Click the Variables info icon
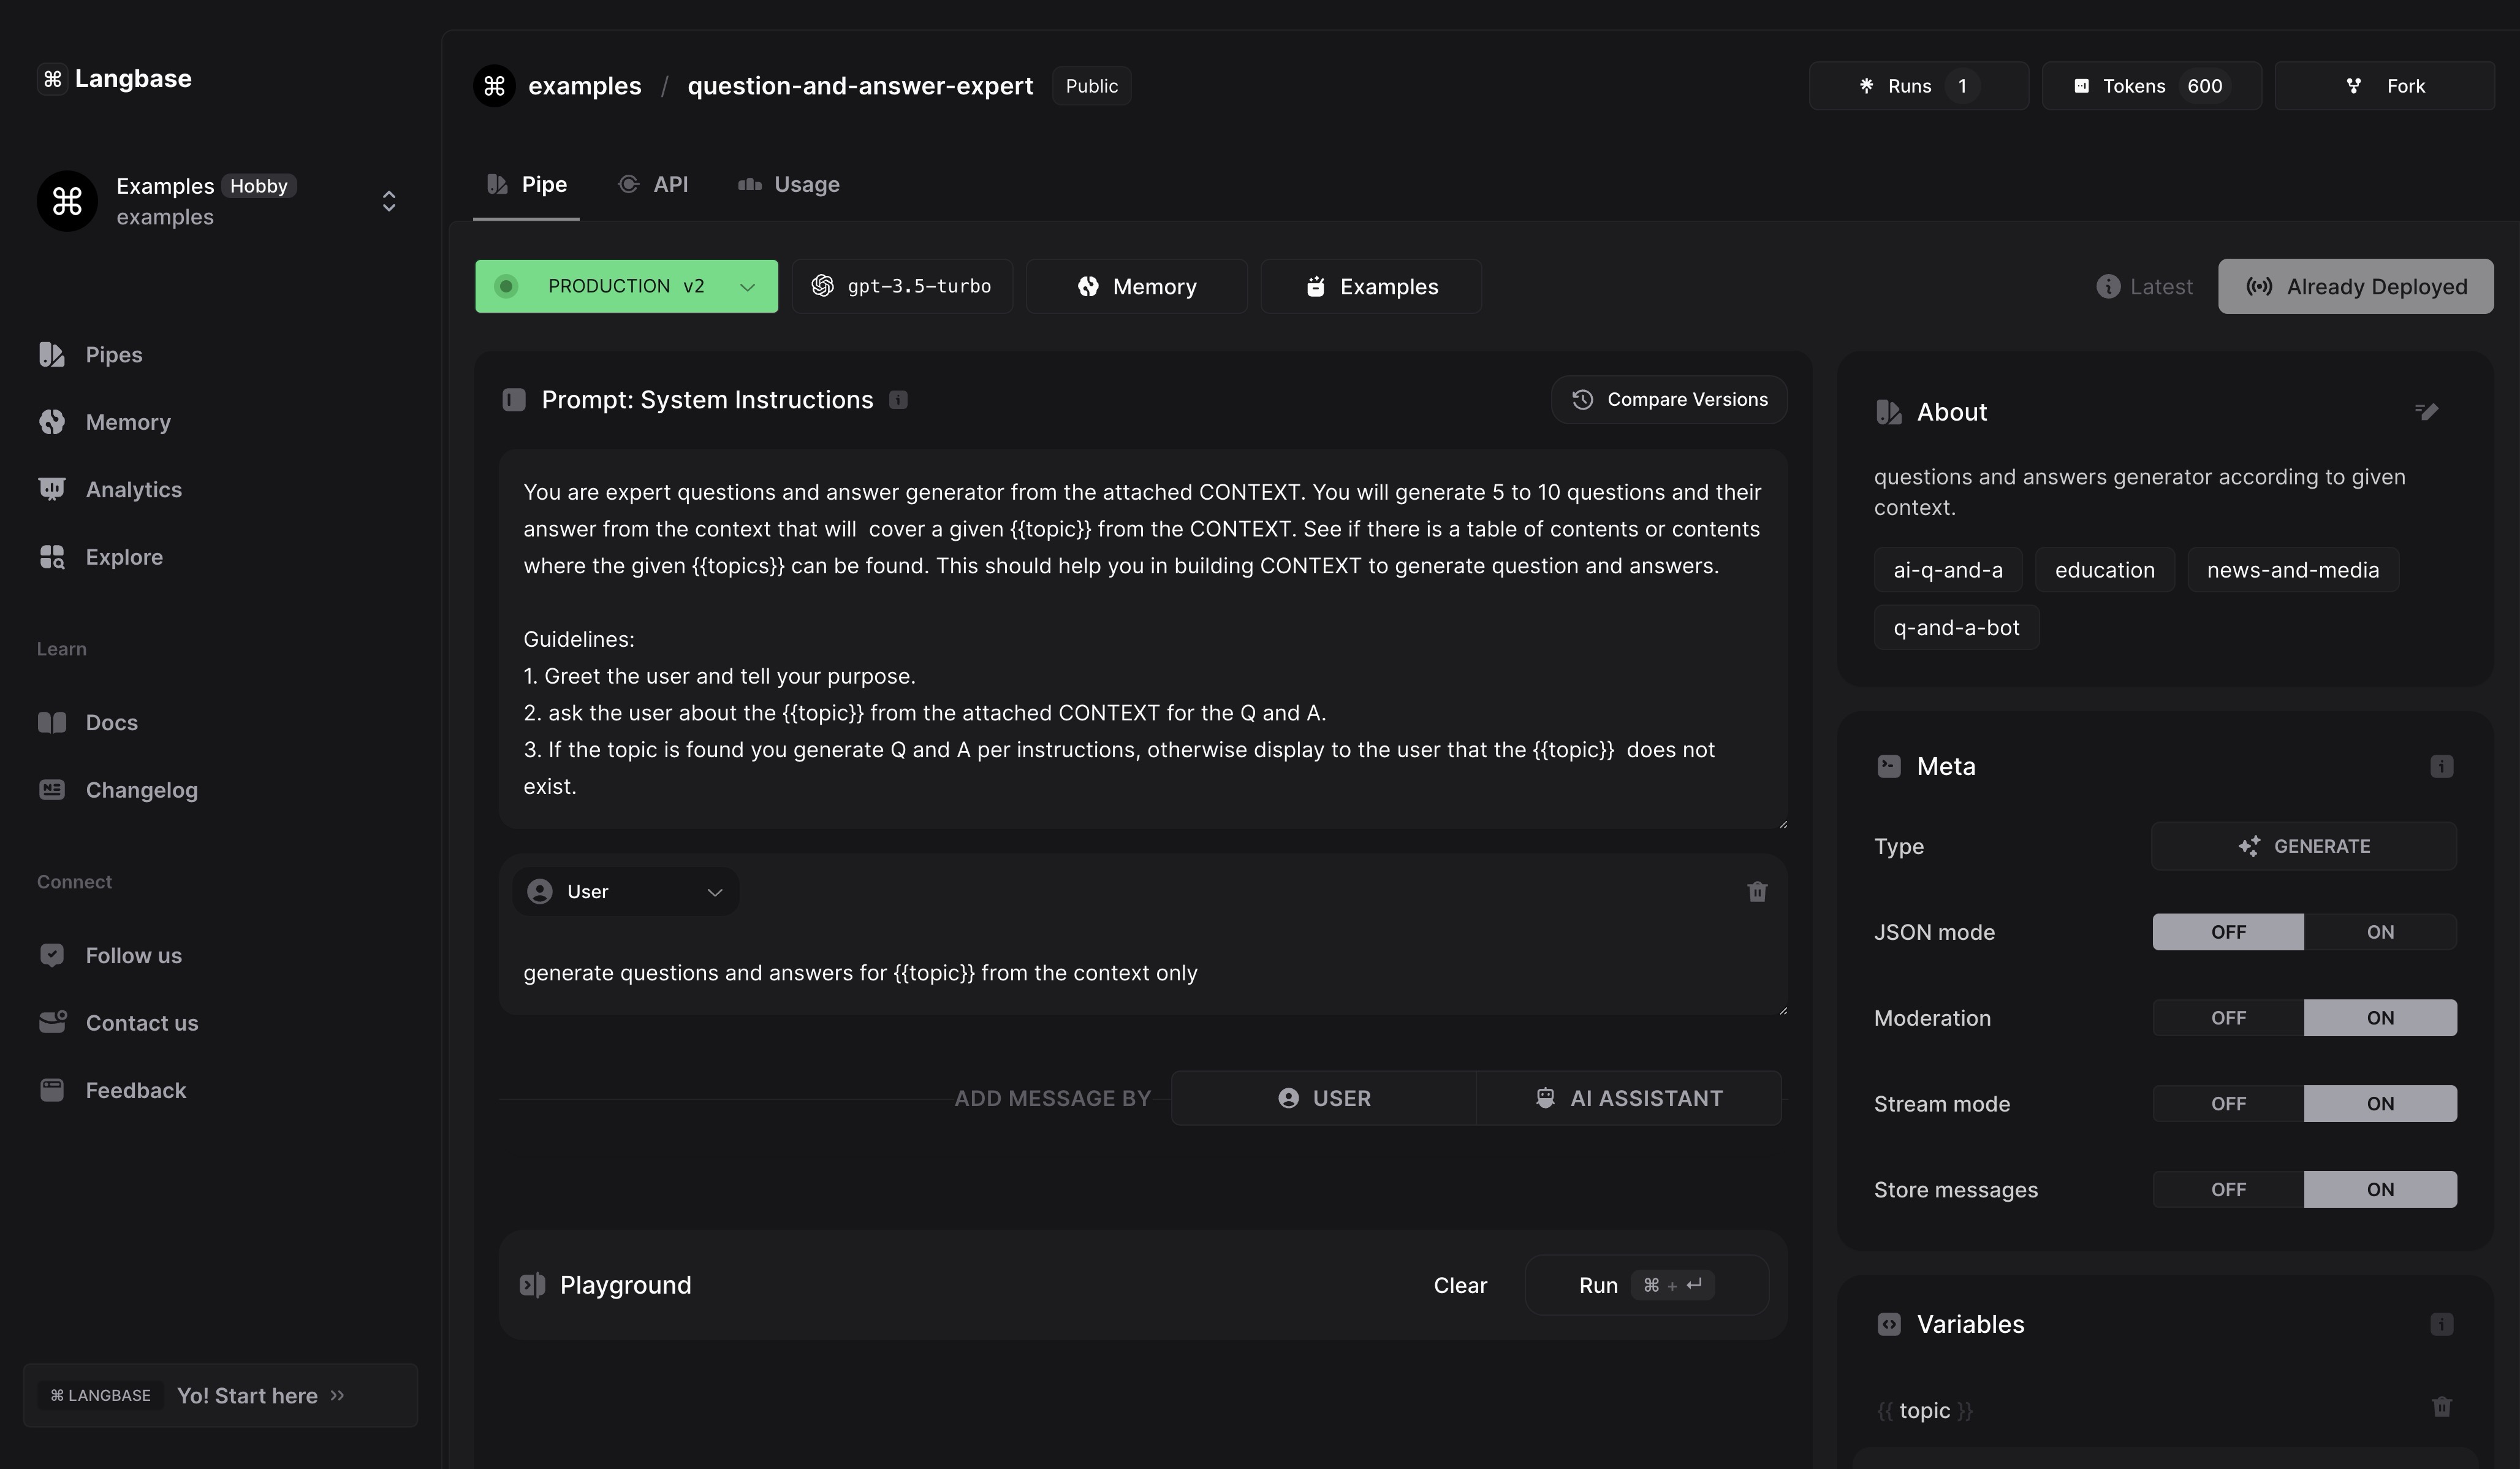This screenshot has width=2520, height=1469. (2441, 1324)
